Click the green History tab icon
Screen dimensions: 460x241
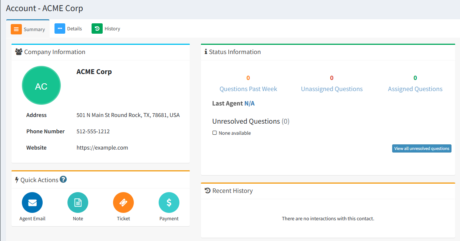[97, 29]
